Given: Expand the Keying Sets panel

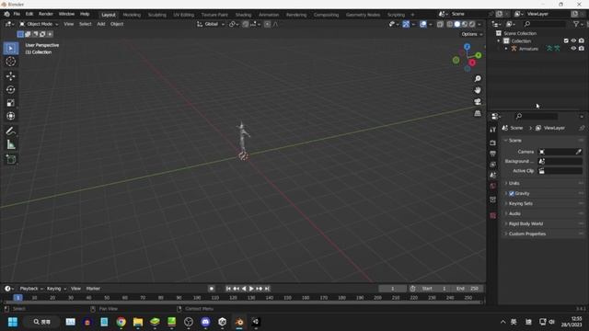Looking at the screenshot, I should coord(543,203).
